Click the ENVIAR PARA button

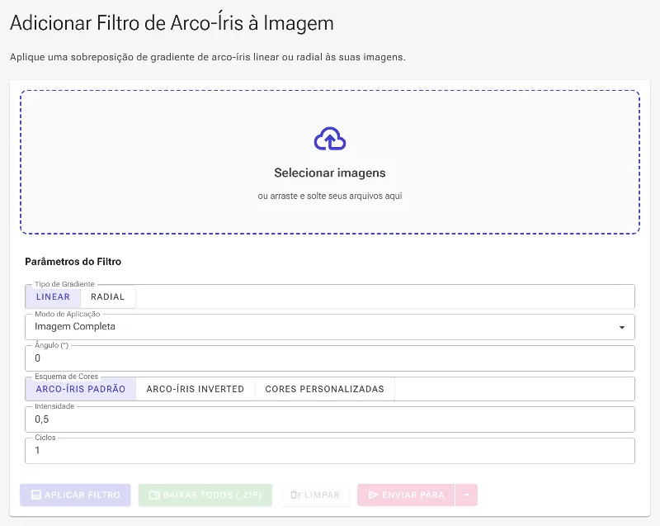[x=406, y=495]
